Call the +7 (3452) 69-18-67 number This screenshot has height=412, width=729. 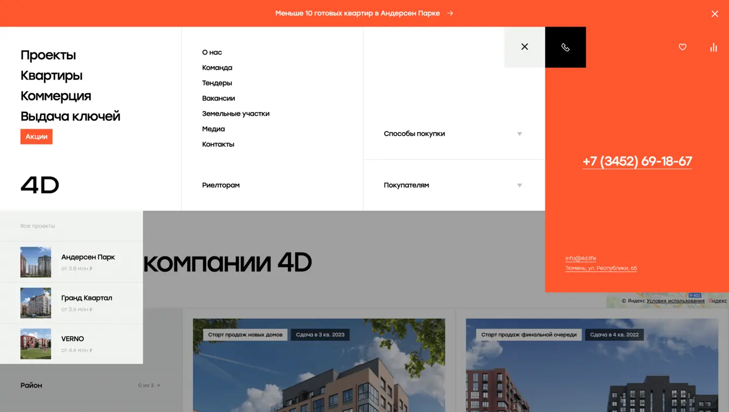[x=637, y=161]
